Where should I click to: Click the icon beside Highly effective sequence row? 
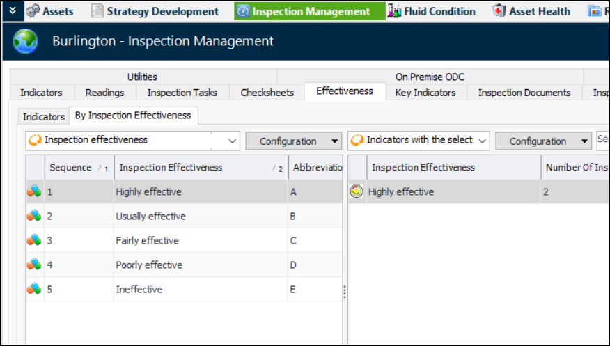(34, 192)
